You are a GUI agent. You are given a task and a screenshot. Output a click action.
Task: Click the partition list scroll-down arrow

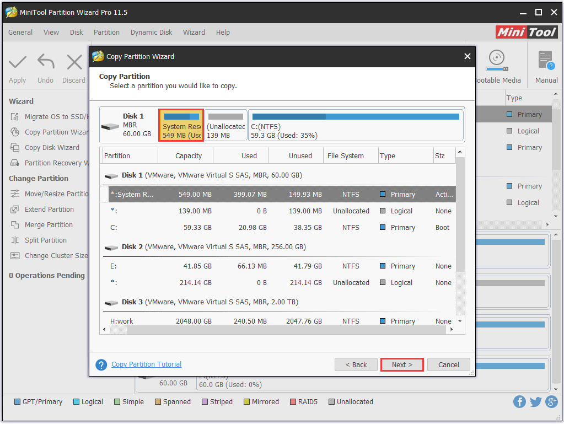(x=460, y=321)
